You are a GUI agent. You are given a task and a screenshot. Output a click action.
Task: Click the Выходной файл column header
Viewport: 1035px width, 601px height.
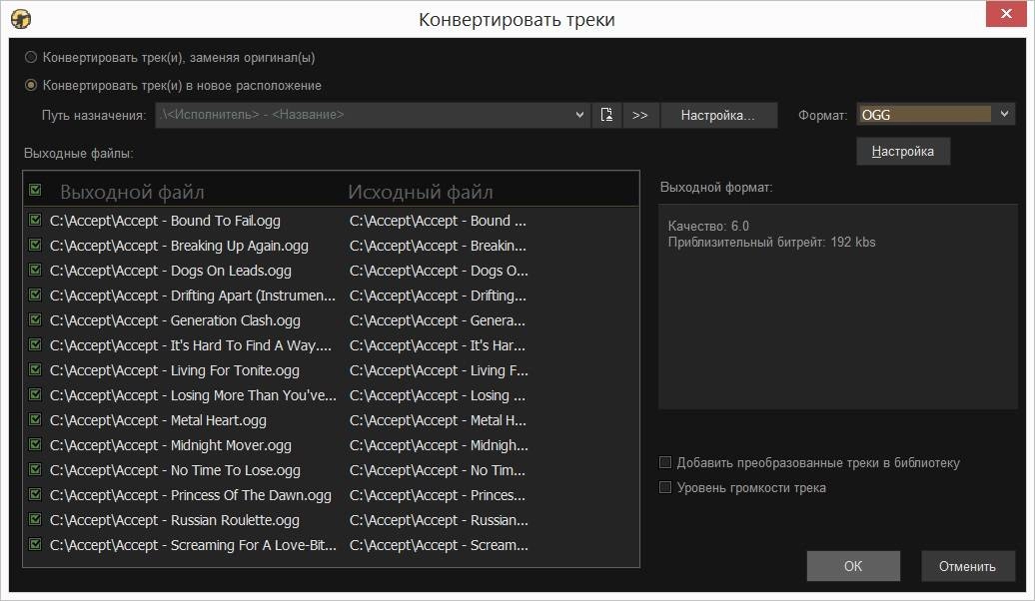[132, 192]
